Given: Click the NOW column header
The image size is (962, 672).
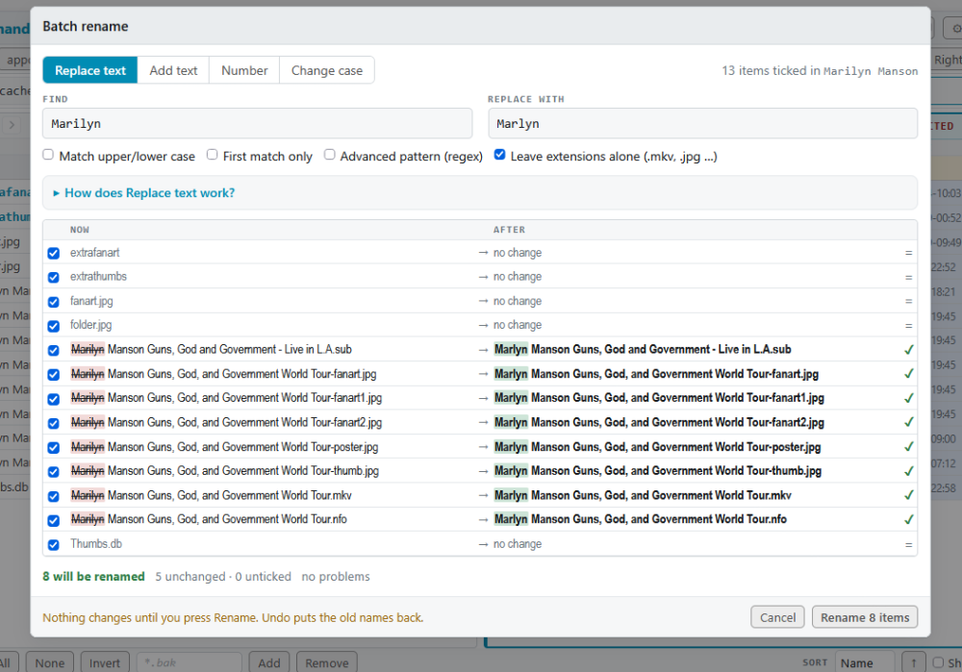Looking at the screenshot, I should coord(80,230).
